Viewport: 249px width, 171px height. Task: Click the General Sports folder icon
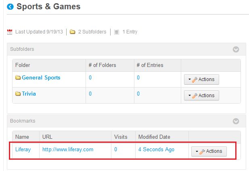[18, 77]
